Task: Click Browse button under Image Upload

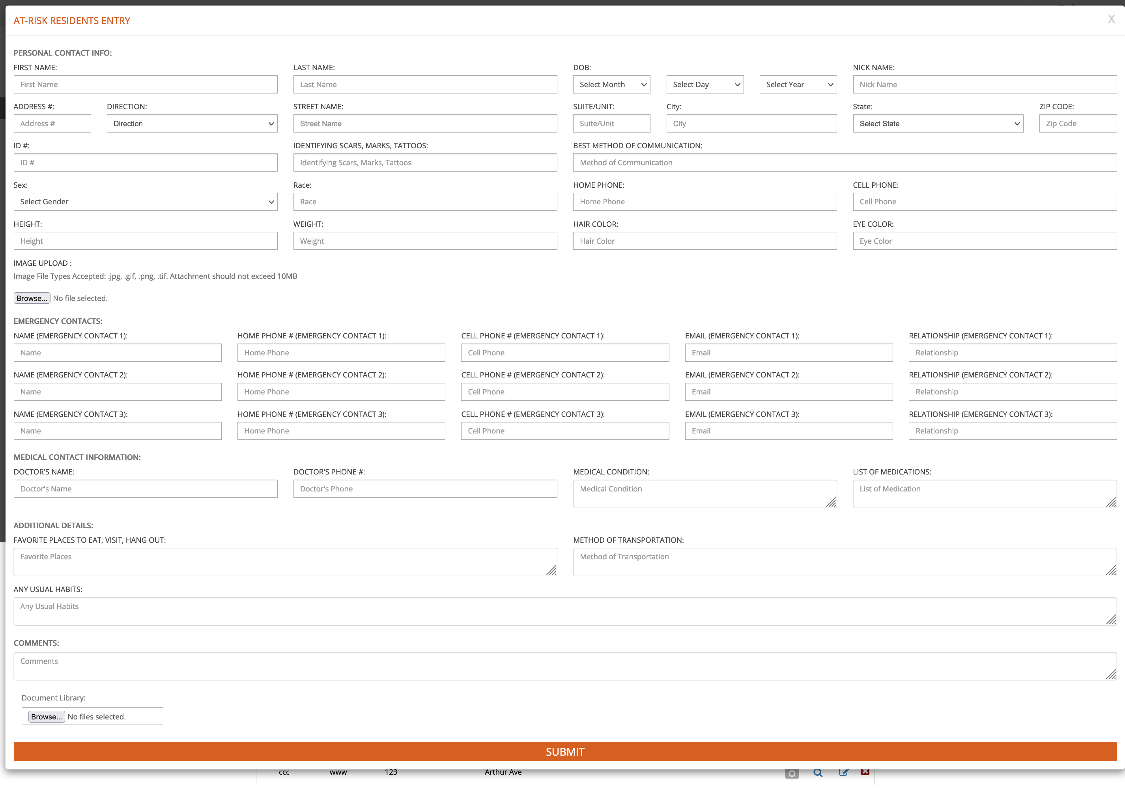Action: (32, 298)
